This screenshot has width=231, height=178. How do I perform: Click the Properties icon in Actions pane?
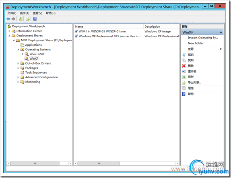point(184,88)
